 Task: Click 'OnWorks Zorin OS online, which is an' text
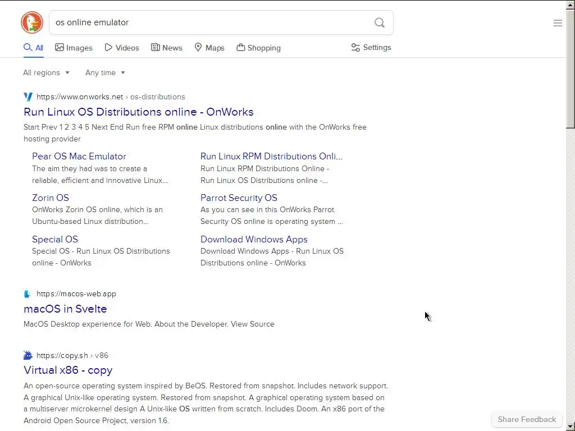point(97,210)
